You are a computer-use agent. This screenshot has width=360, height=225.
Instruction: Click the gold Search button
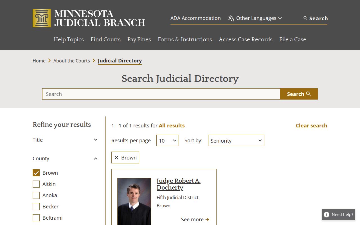(x=299, y=94)
